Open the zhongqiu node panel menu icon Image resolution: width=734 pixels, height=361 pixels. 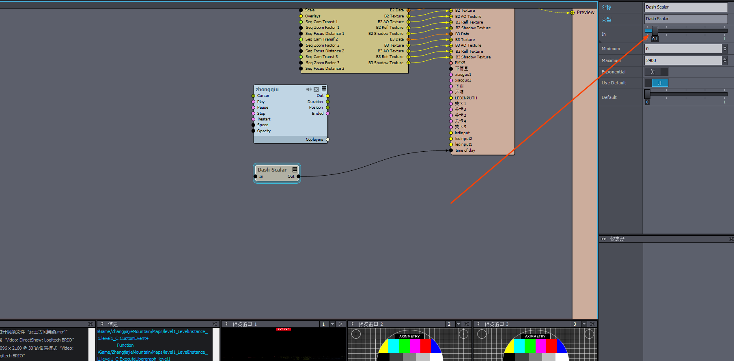pyautogui.click(x=324, y=89)
